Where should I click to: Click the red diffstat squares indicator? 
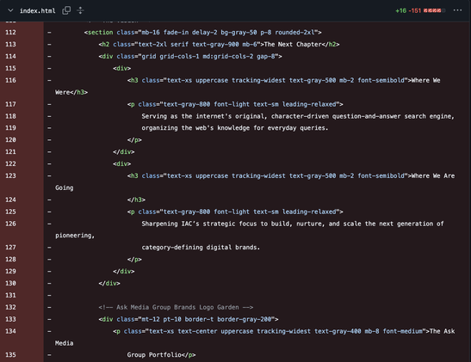click(434, 10)
